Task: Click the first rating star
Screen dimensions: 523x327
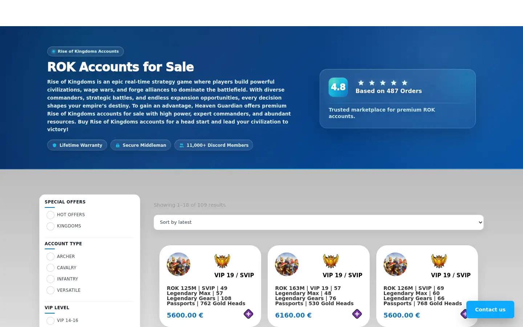Action: click(x=361, y=83)
